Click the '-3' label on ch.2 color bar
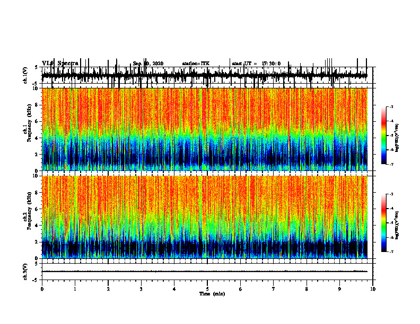This screenshot has width=420, height=324. coord(391,194)
